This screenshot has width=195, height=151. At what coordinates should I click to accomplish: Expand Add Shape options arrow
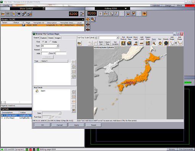tap(176, 43)
